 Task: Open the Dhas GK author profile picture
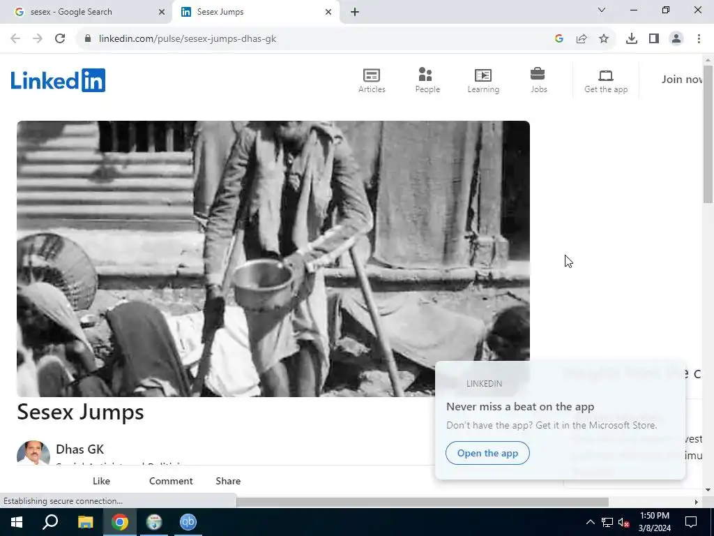tap(33, 452)
